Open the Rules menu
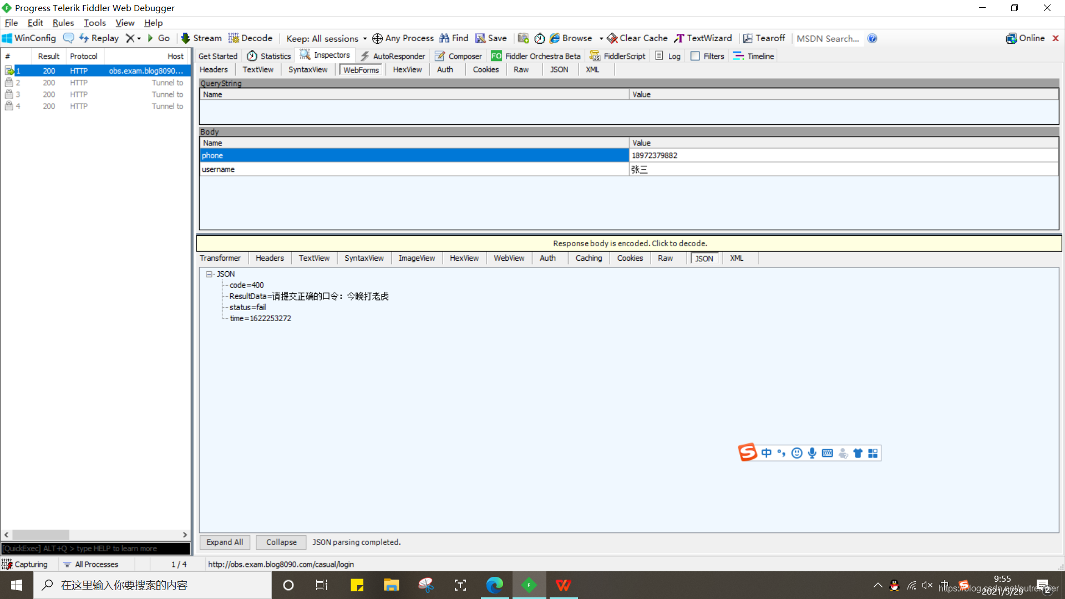 pos(63,23)
